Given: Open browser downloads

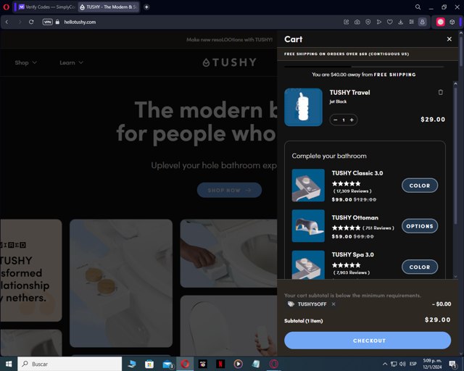Looking at the screenshot, I should point(400,22).
